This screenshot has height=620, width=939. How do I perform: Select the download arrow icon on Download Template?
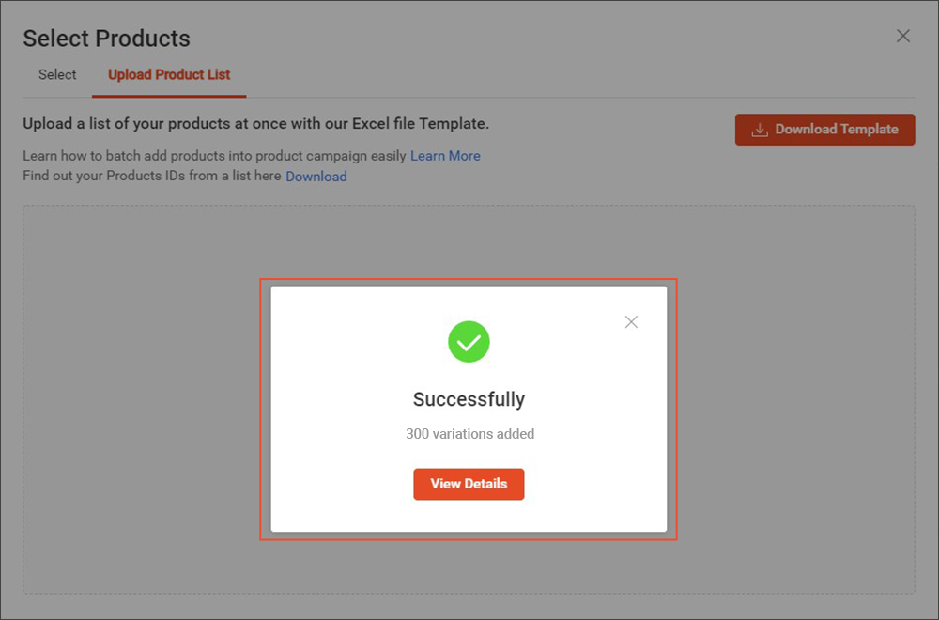(759, 130)
